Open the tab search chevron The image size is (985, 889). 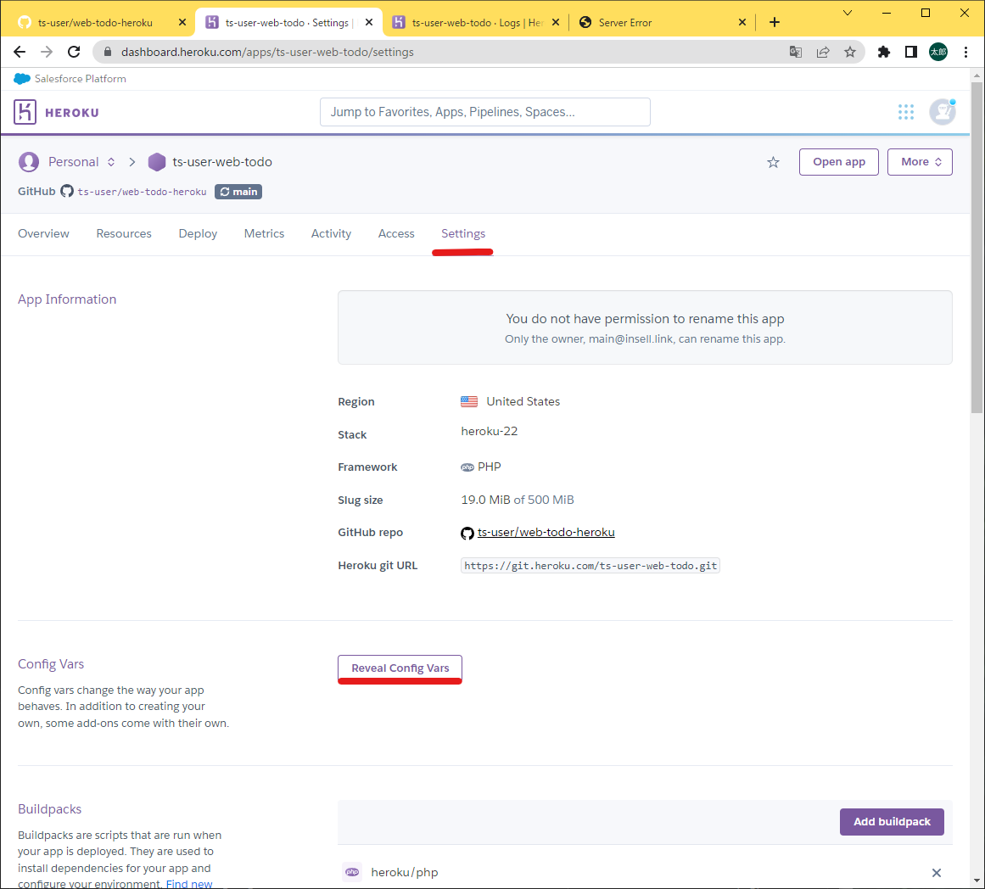pyautogui.click(x=848, y=13)
